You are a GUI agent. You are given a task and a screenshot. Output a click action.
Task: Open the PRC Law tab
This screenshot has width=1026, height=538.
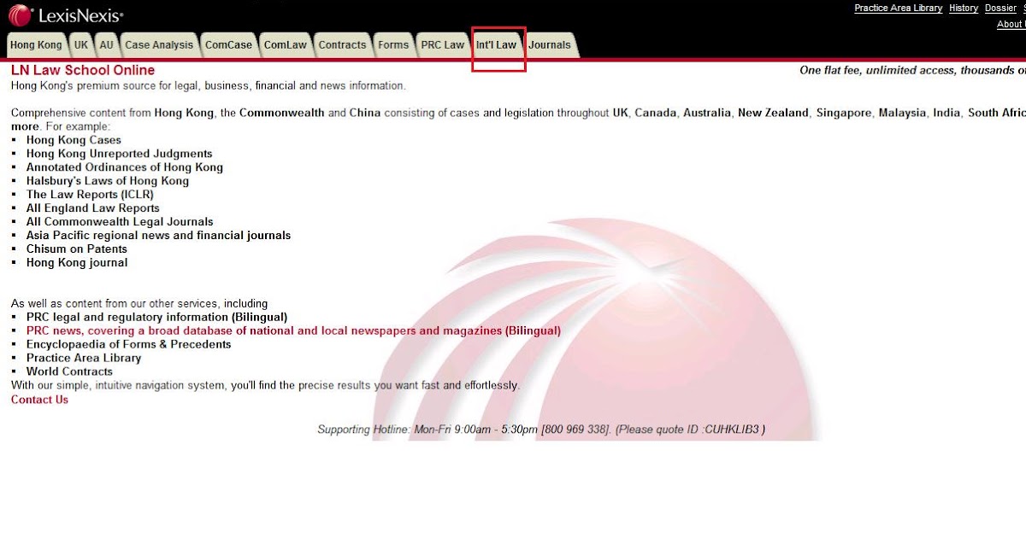442,45
